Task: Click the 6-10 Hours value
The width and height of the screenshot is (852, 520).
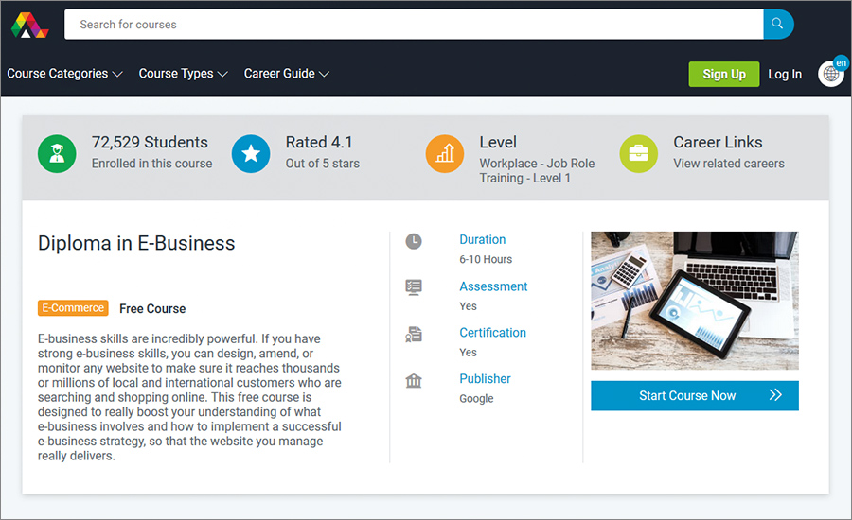Action: [486, 259]
